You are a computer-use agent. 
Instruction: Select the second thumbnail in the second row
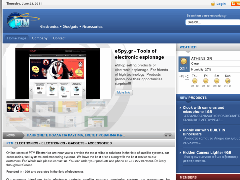coord(44,121)
